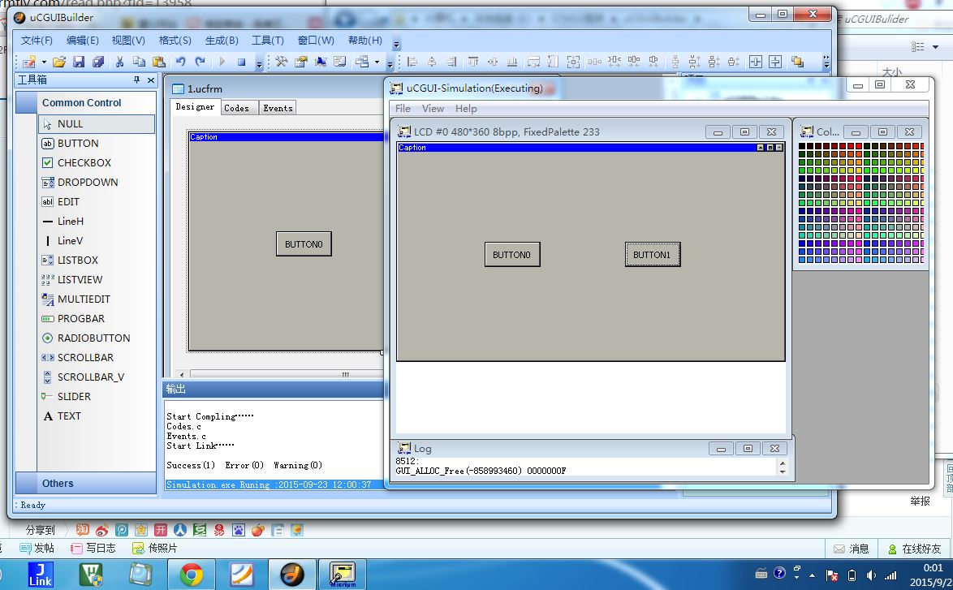Click the center vertically in form icon

[775, 62]
